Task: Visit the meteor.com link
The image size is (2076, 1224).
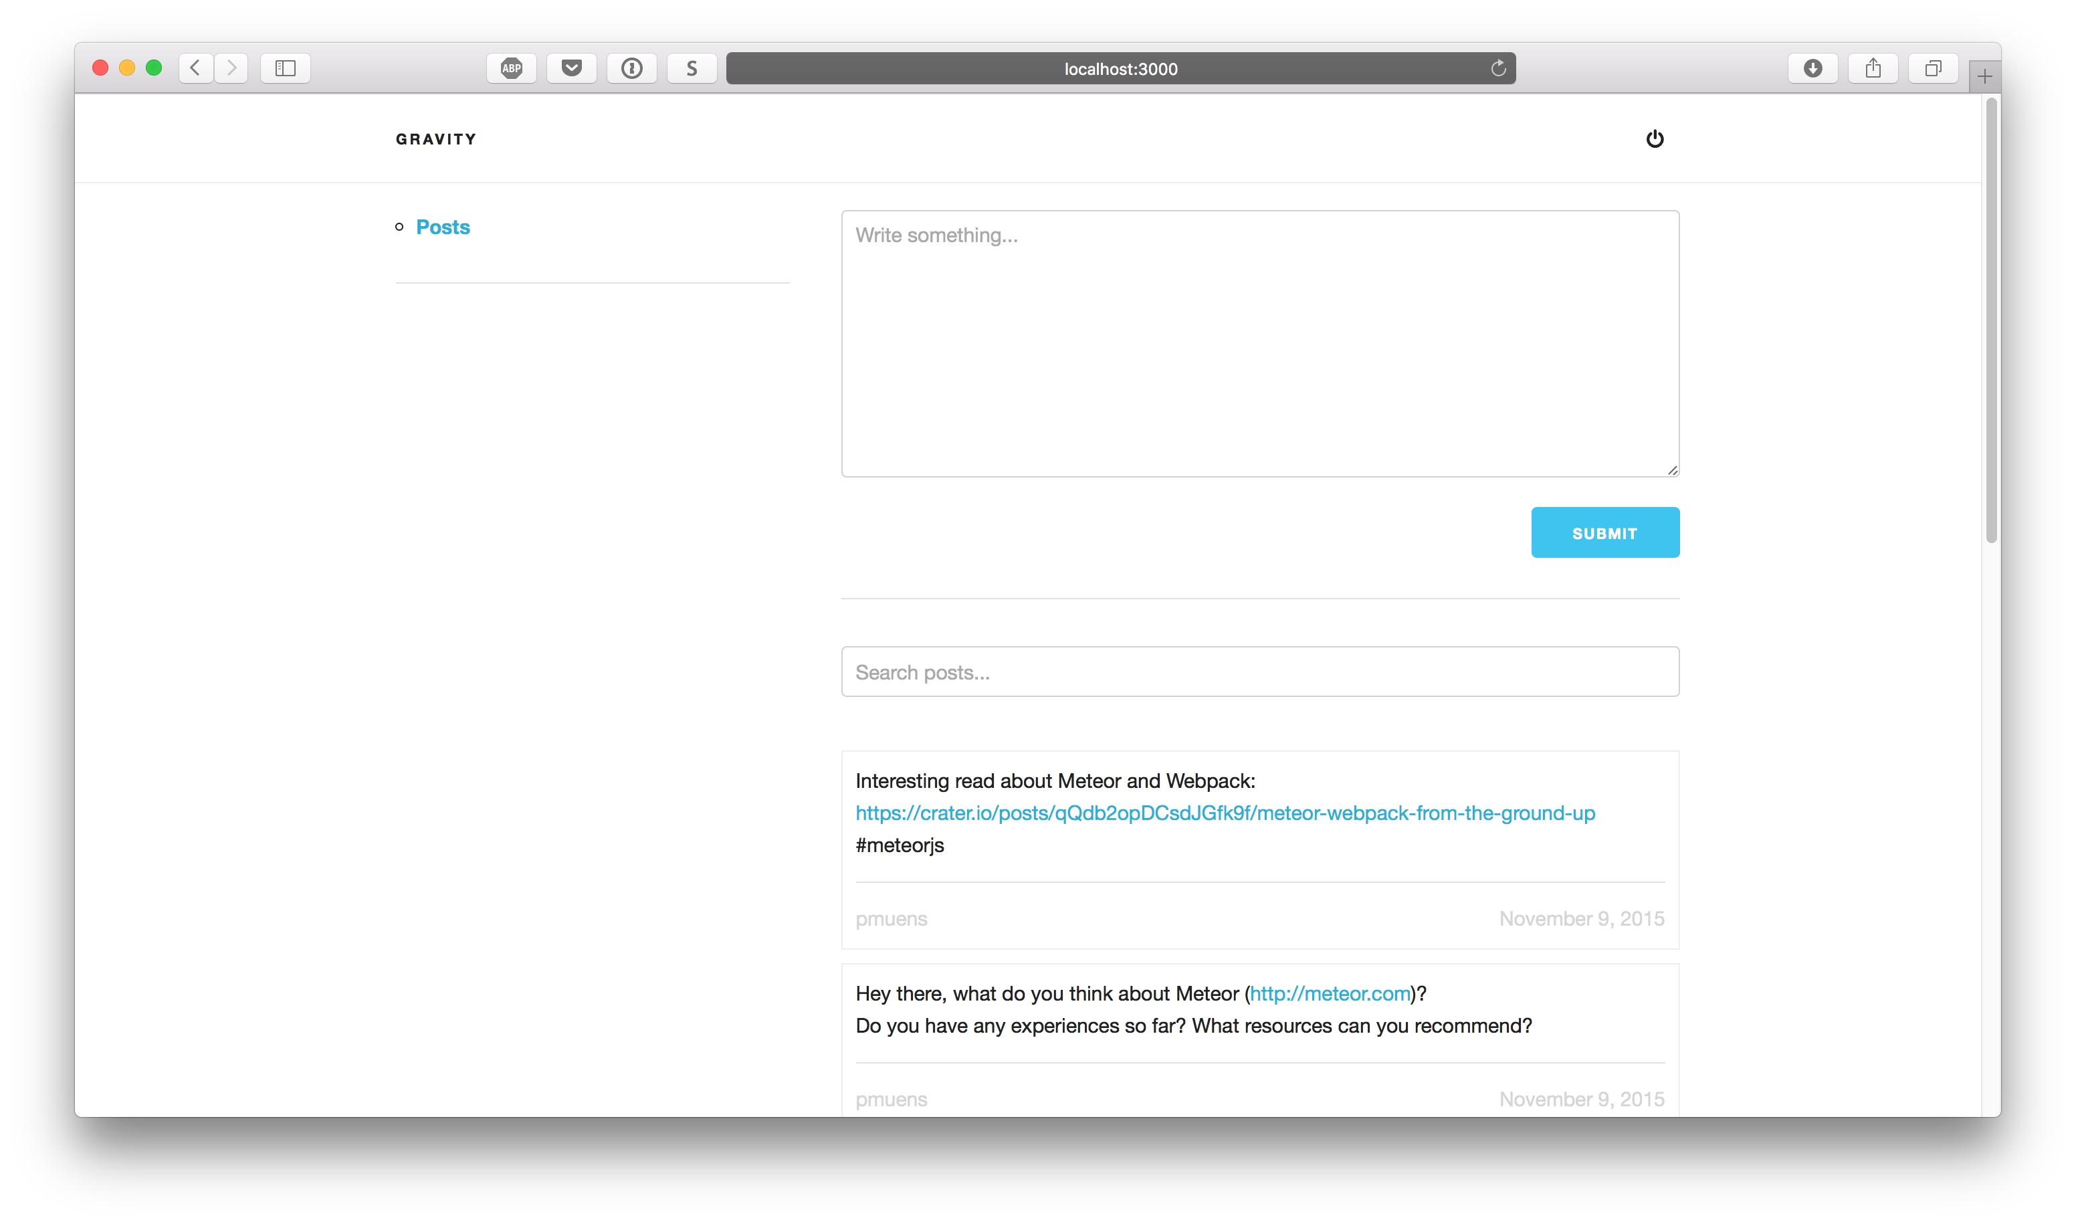Action: (x=1330, y=994)
